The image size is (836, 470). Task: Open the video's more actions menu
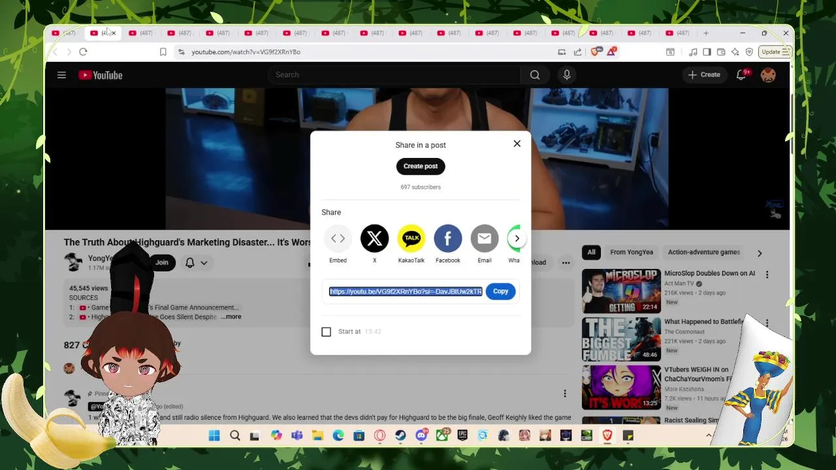point(566,262)
